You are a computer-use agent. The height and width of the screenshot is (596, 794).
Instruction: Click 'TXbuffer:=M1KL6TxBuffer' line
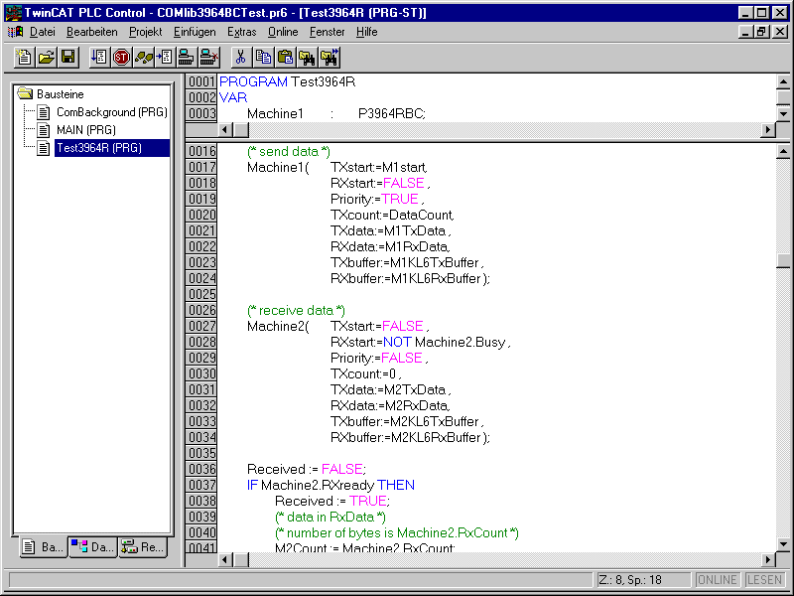(x=407, y=262)
